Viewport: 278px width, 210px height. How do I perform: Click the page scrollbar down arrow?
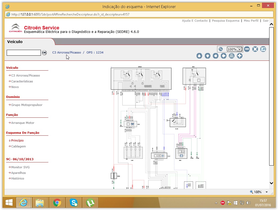271,183
